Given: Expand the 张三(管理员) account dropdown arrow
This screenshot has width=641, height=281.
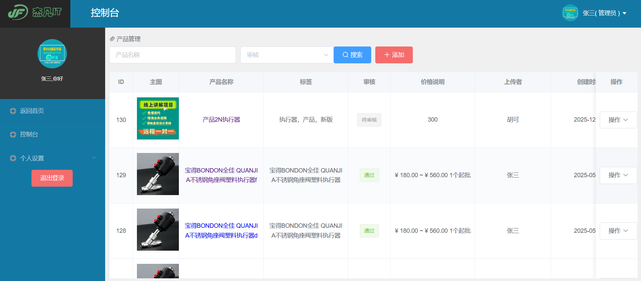Looking at the screenshot, I should pyautogui.click(x=624, y=13).
